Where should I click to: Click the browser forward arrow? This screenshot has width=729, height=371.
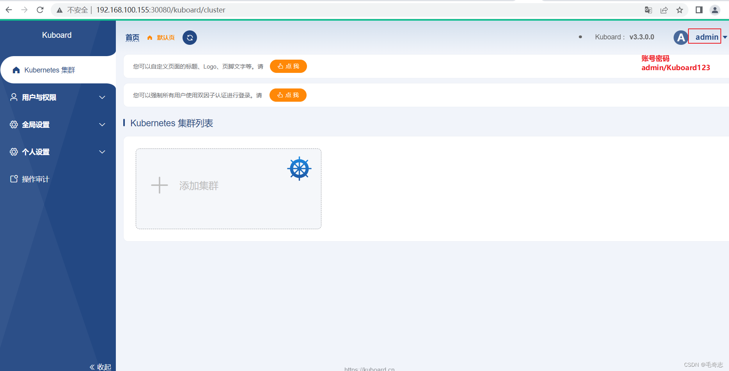(25, 10)
